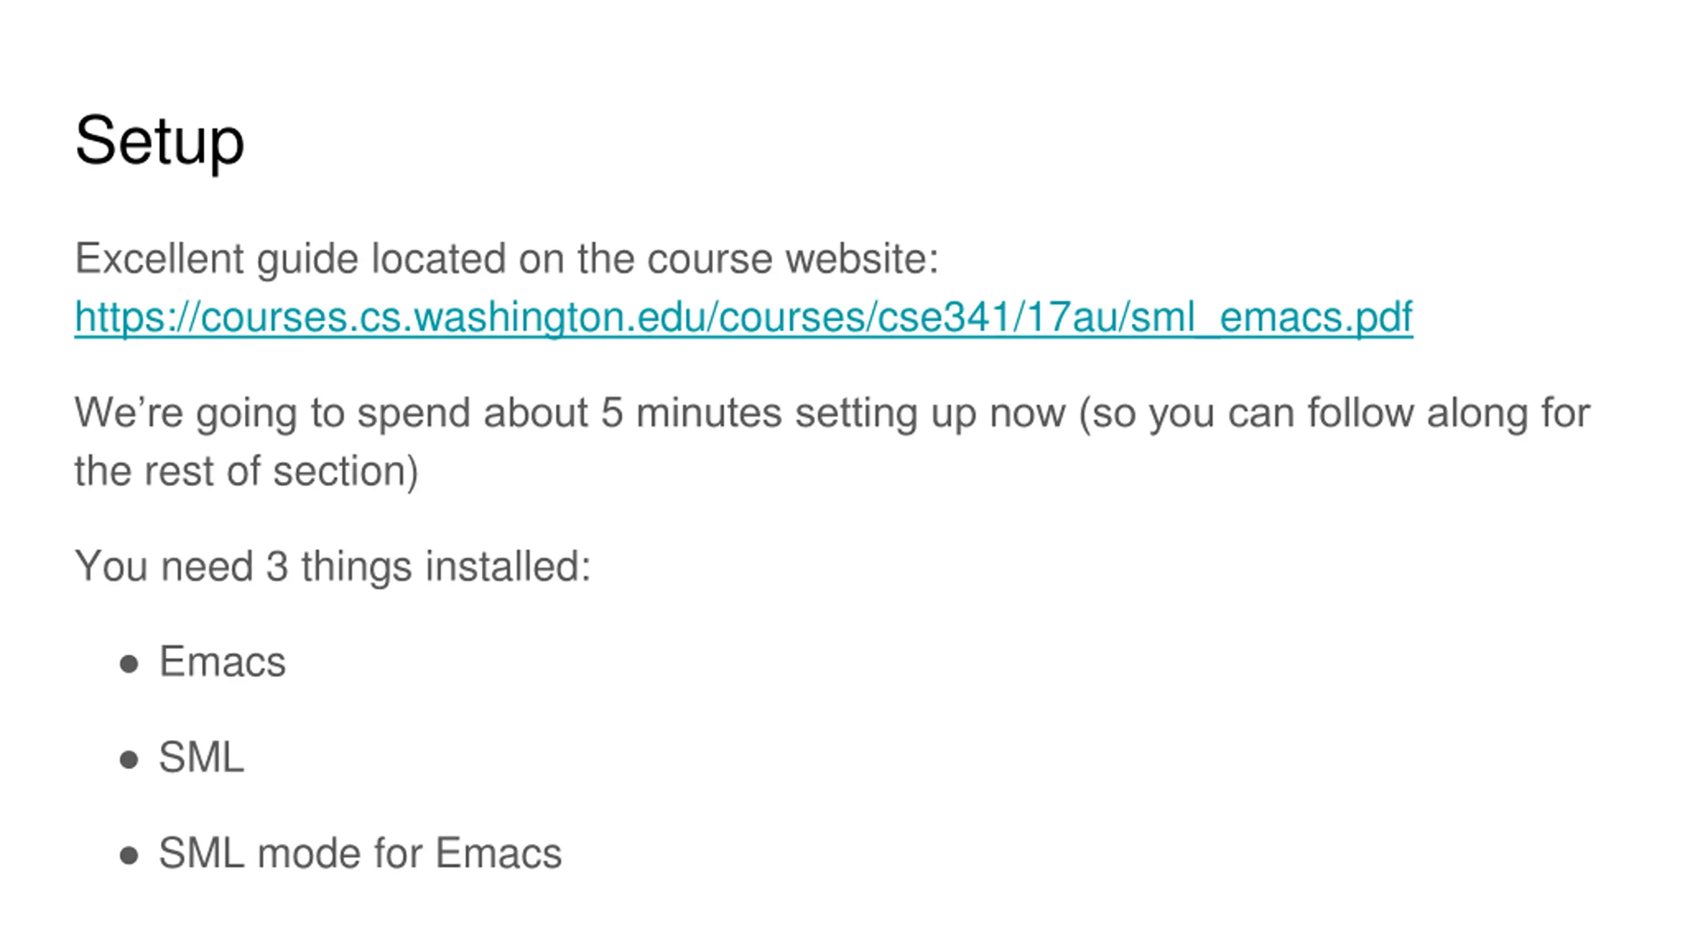Click the "Setup" slide title
Image resolution: width=1685 pixels, height=948 pixels.
(x=159, y=141)
